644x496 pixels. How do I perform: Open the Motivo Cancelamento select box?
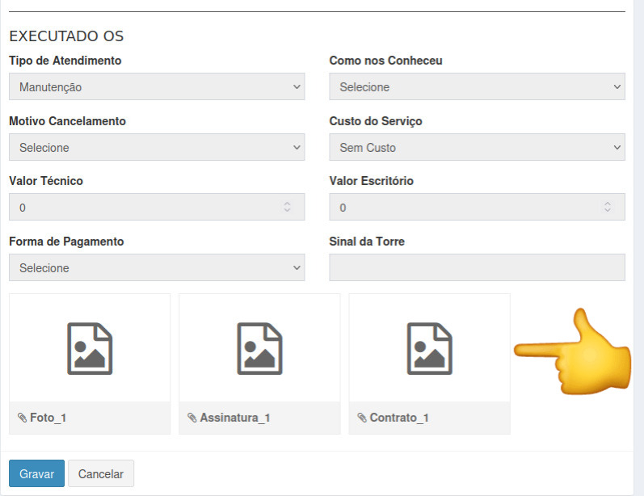pos(157,147)
